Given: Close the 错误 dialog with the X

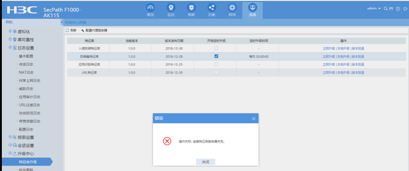Looking at the screenshot, I should tap(253, 119).
